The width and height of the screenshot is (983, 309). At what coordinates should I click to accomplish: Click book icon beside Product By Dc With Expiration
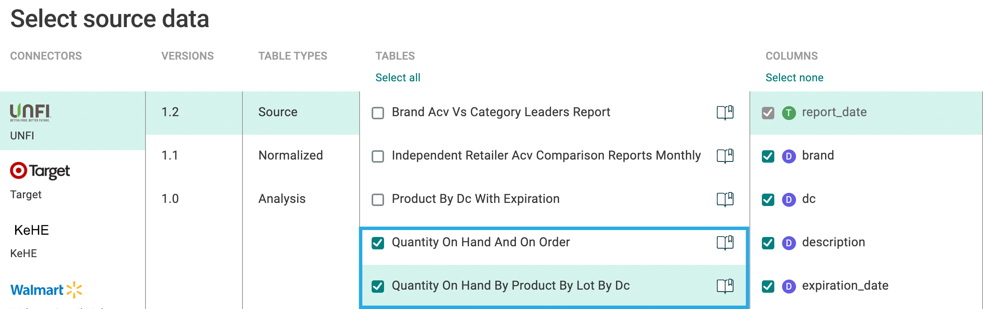pos(725,199)
